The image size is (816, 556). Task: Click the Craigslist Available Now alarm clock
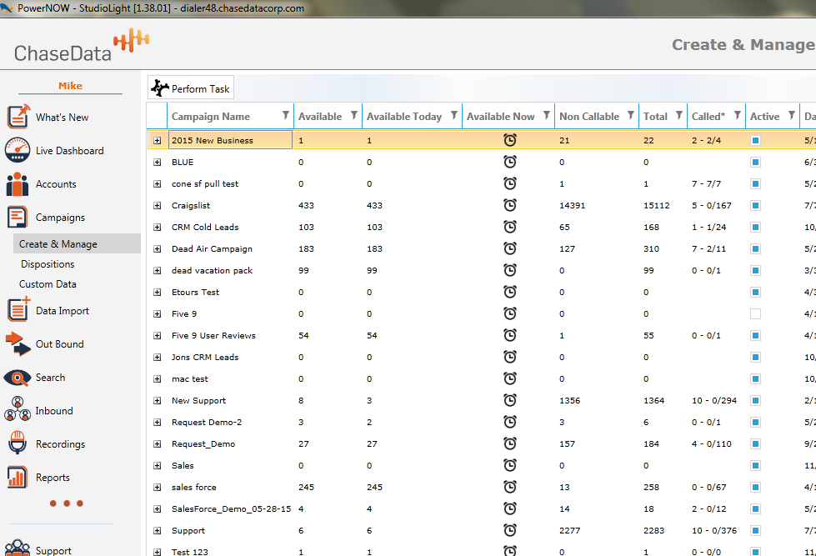[x=510, y=205]
